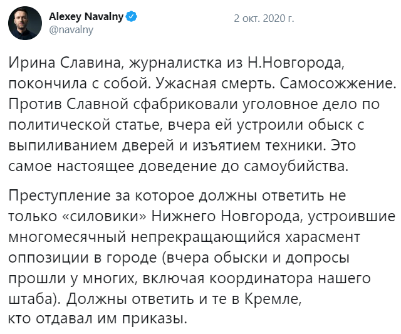Click Alexey Navalny's profile avatar

click(26, 24)
